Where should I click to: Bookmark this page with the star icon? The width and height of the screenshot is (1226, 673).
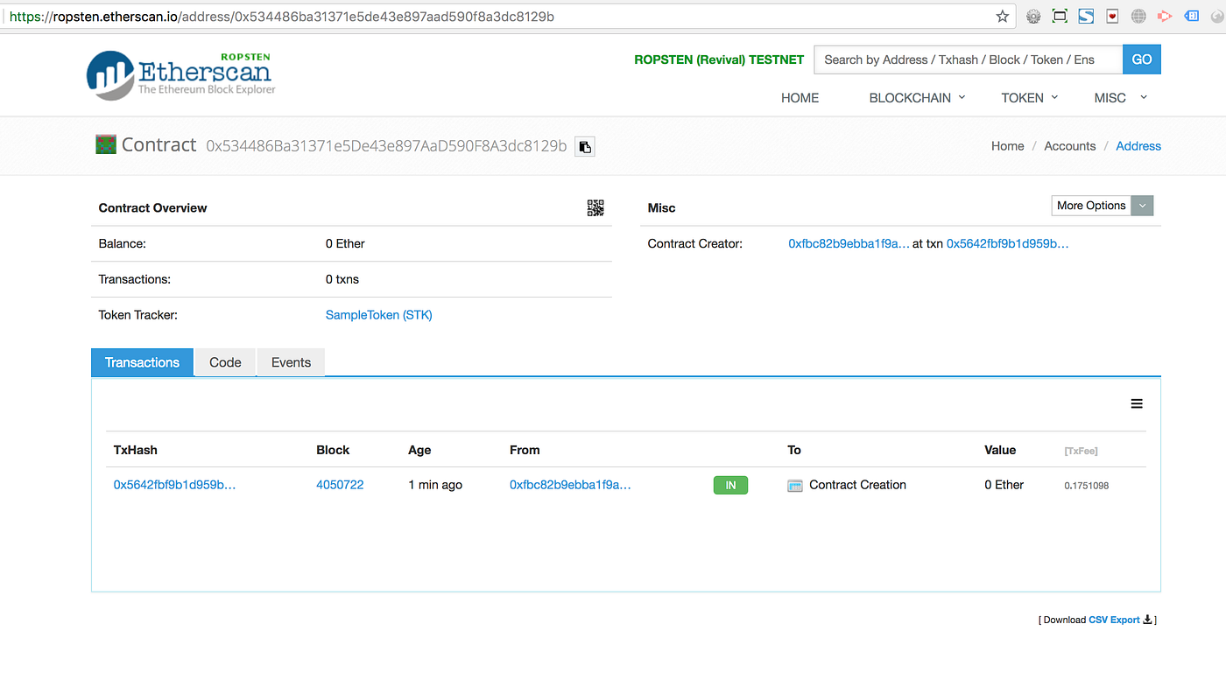(x=1003, y=16)
